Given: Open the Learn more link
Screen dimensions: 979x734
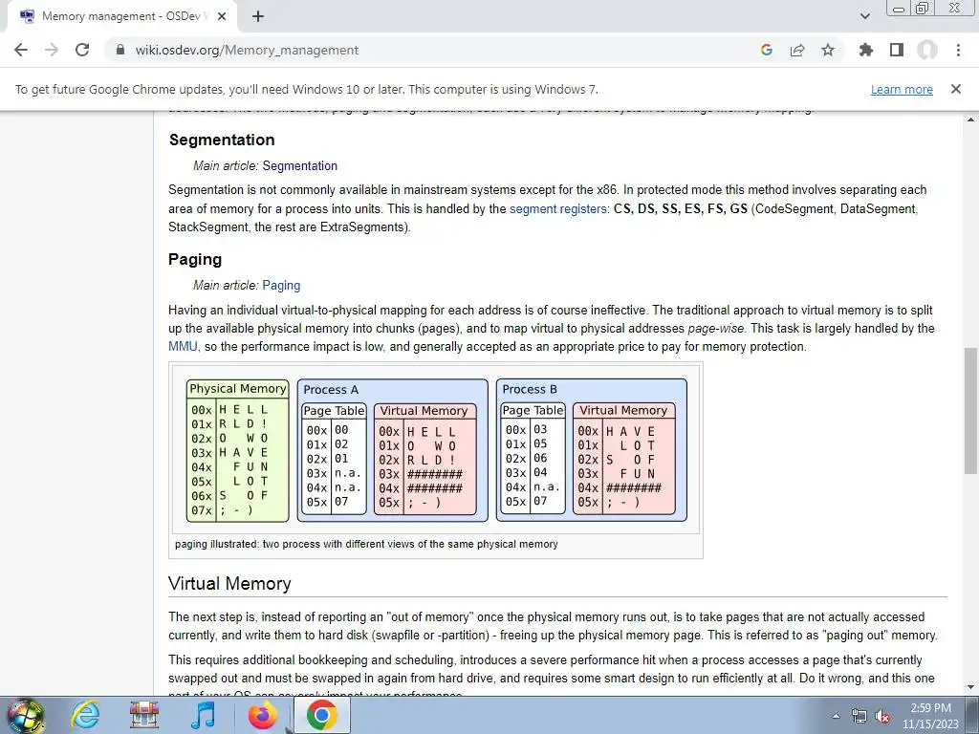Looking at the screenshot, I should [x=902, y=90].
